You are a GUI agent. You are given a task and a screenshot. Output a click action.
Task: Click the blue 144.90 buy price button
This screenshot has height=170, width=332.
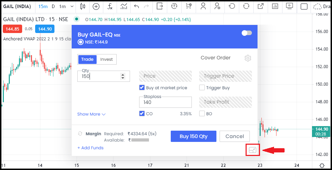pyautogui.click(x=45, y=29)
